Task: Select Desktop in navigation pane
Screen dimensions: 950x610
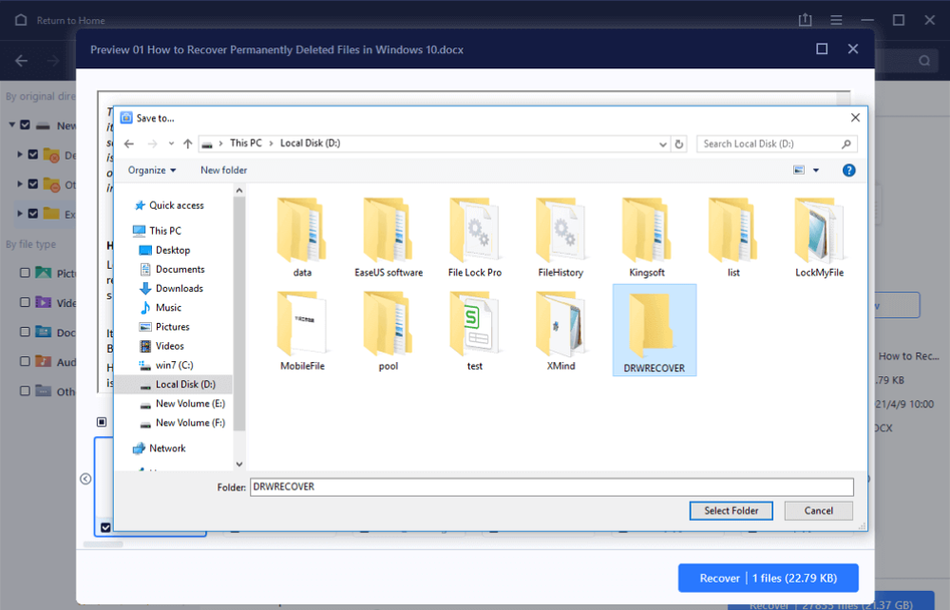Action: point(164,250)
